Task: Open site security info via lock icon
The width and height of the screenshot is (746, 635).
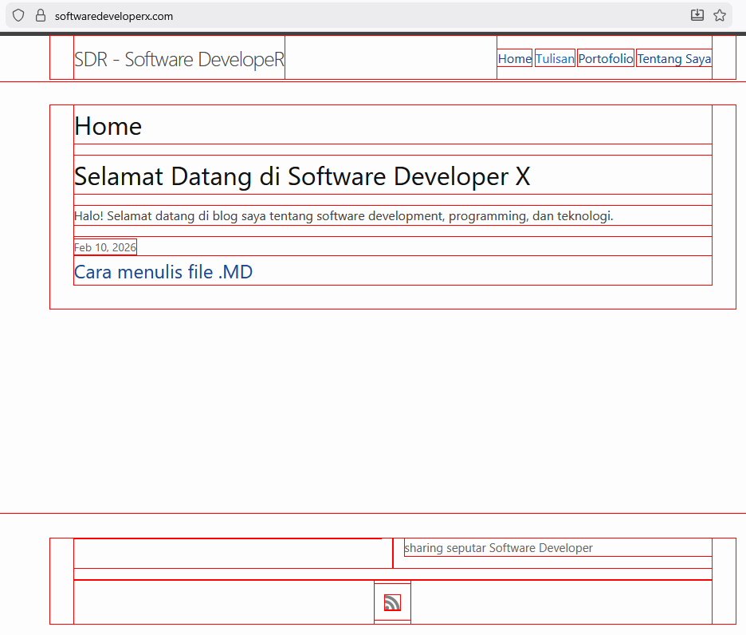Action: [41, 15]
